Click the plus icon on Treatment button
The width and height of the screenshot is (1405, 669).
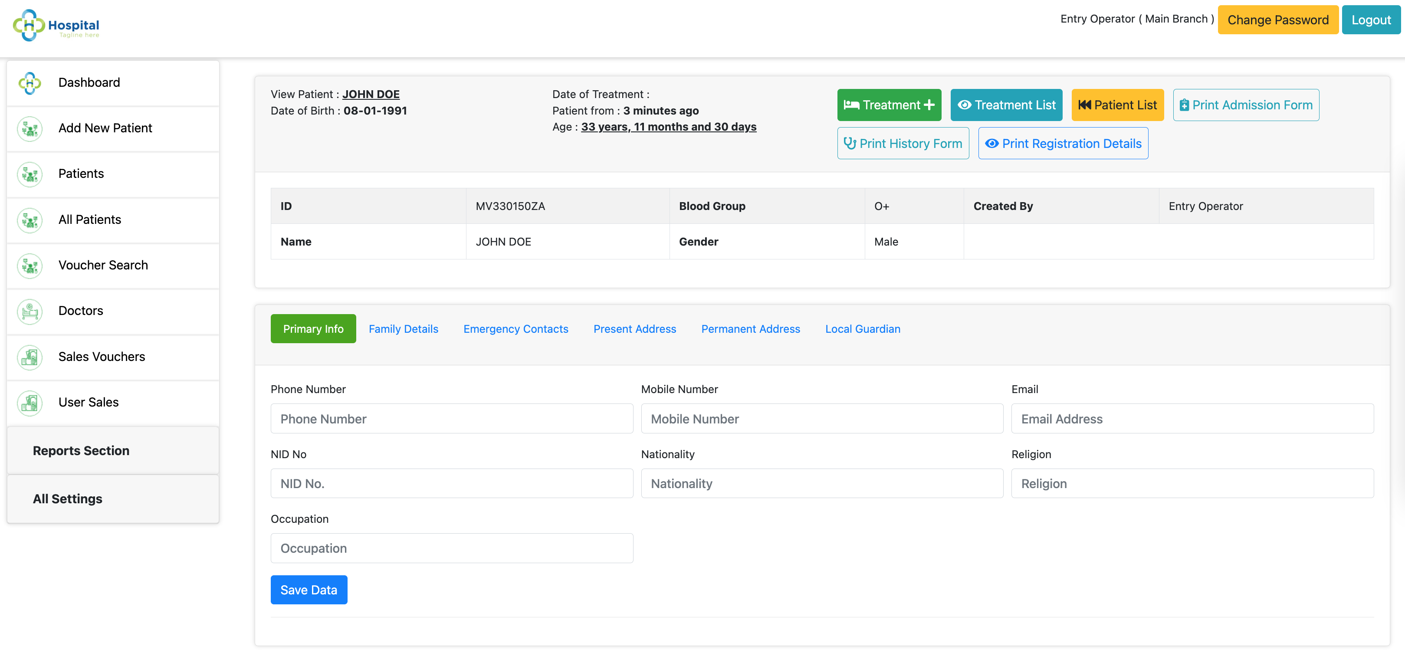929,105
